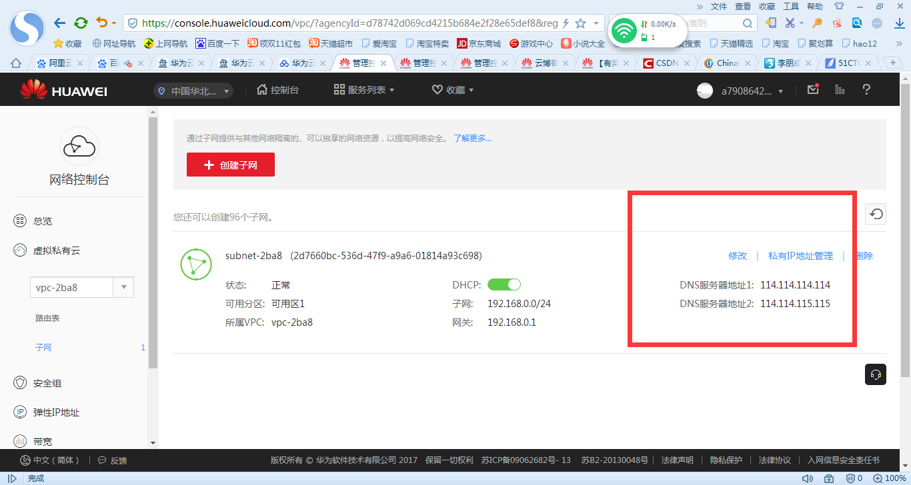Click the network console cloud icon

click(79, 146)
